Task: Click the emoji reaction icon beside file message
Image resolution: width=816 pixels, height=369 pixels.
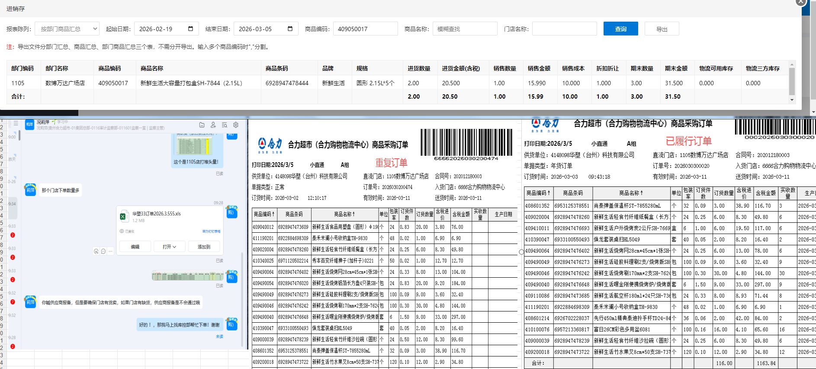Action: [x=96, y=251]
